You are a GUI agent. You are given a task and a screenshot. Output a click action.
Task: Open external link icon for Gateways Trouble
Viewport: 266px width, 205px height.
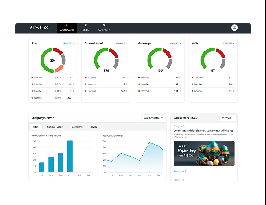(181, 77)
